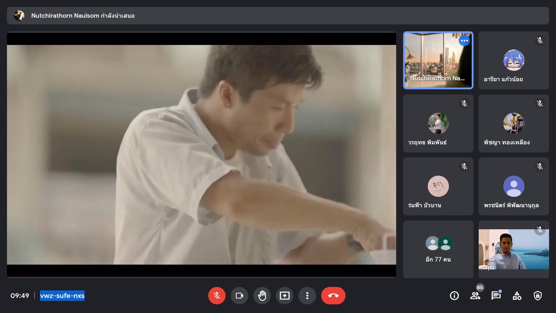
Task: Leave the call with the red hang-up button
Action: click(333, 296)
